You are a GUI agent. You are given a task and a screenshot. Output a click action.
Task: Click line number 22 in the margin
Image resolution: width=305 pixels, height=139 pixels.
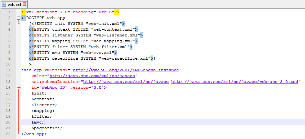[8, 134]
